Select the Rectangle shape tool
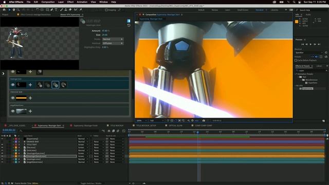This screenshot has height=185, width=329. 47,10
